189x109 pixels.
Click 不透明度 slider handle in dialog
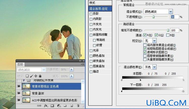[153, 17]
